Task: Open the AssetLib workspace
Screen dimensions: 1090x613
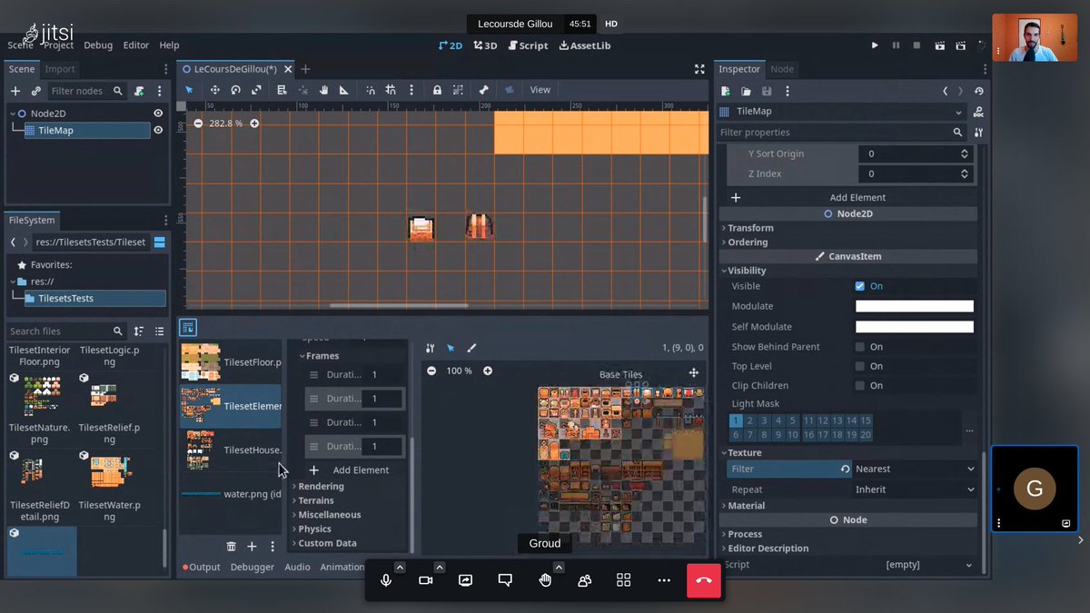Action: tap(585, 44)
